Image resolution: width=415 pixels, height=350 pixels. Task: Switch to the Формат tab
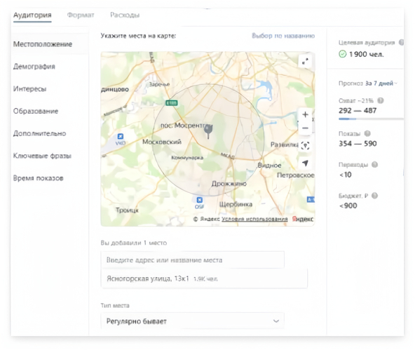(81, 15)
